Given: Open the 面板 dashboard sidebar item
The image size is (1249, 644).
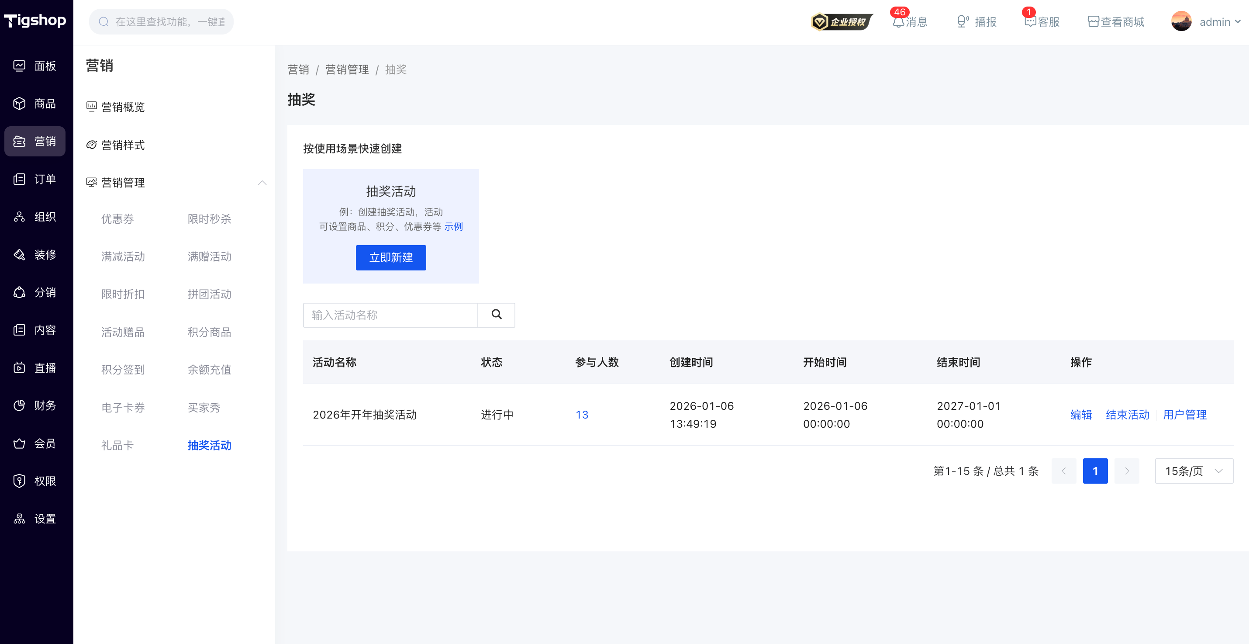Looking at the screenshot, I should (35, 66).
